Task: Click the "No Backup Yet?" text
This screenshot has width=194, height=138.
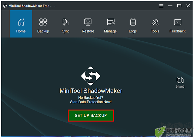Action: (91, 98)
